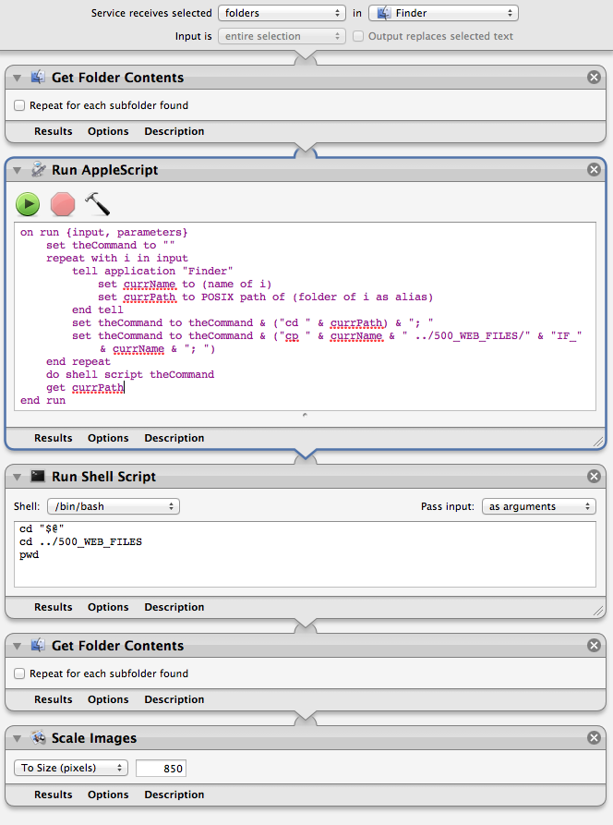The width and height of the screenshot is (613, 825).
Task: Open the 'To Size (pixels)' dropdown
Action: point(71,768)
